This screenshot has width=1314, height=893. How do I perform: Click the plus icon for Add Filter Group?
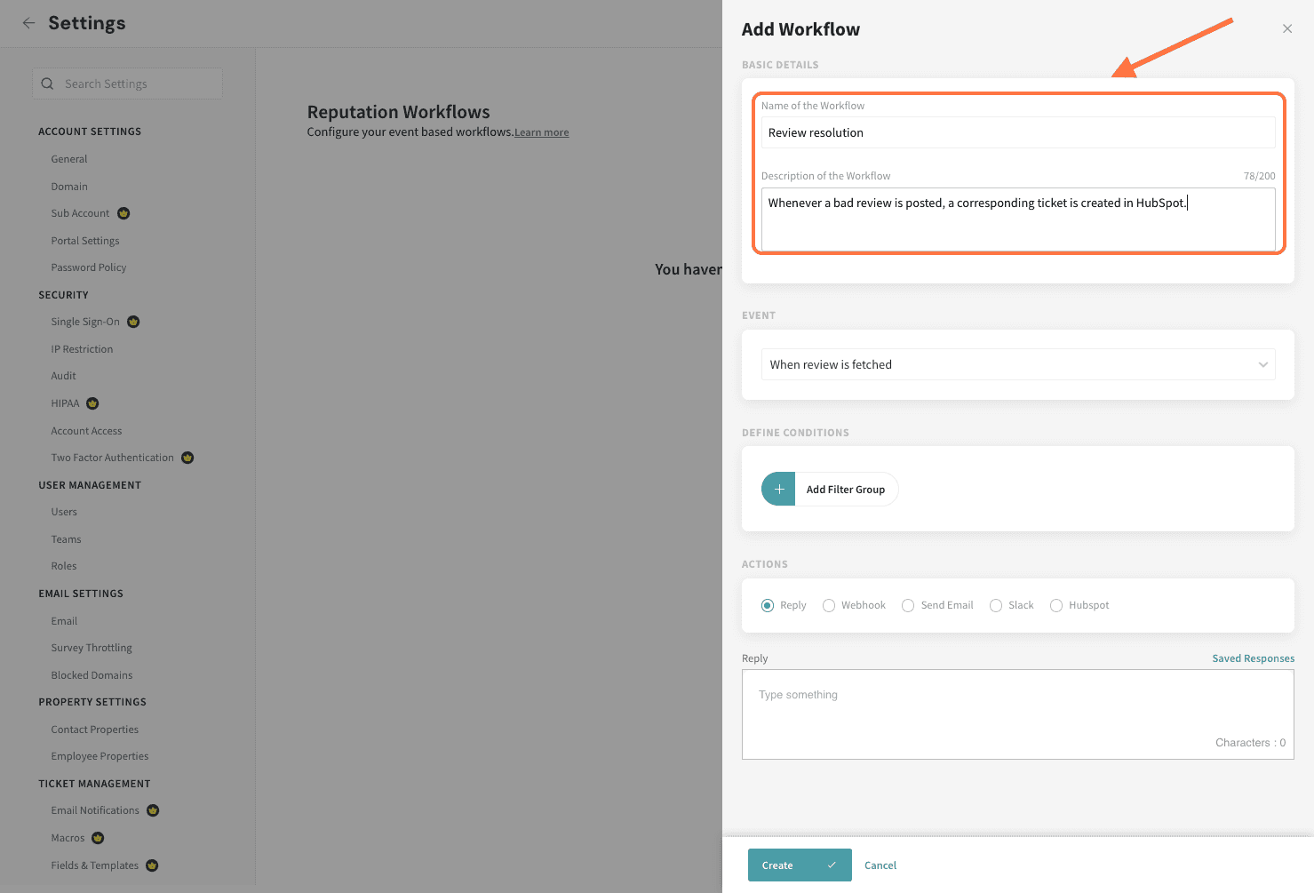click(x=778, y=490)
